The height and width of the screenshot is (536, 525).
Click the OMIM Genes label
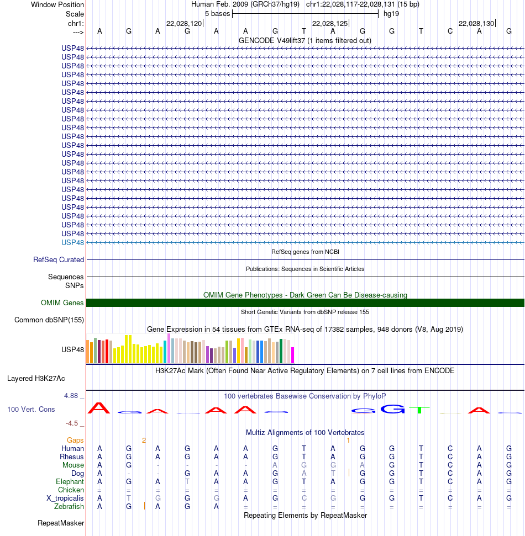62,303
